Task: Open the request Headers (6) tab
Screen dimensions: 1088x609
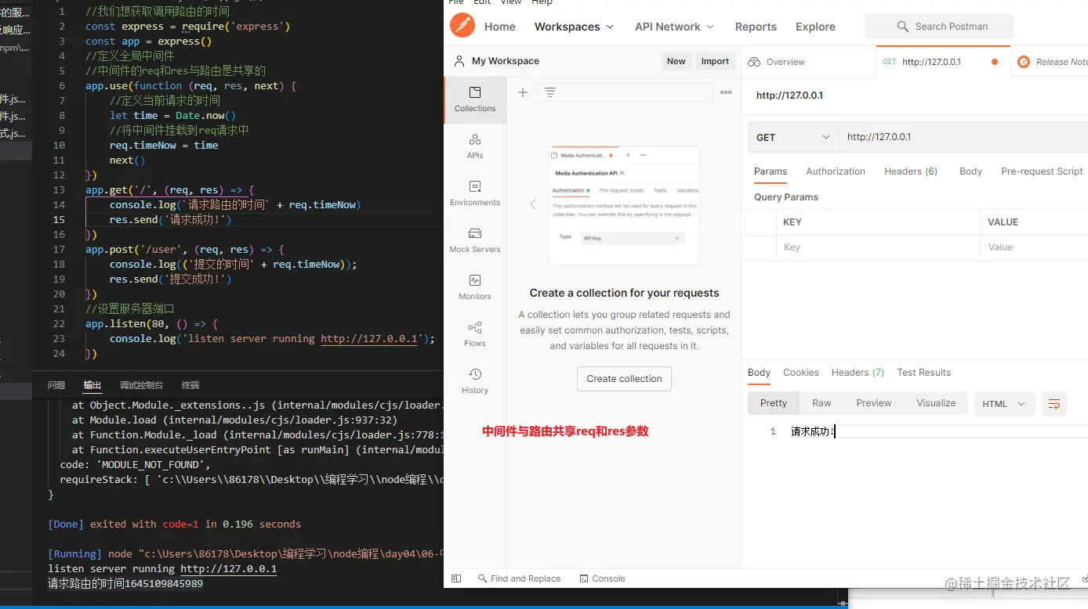Action: coord(911,171)
